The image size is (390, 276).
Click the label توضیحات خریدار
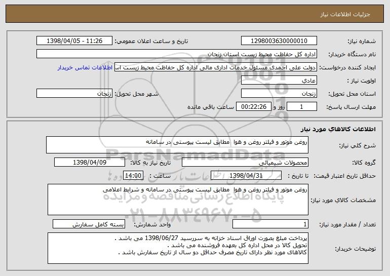click(x=355, y=249)
